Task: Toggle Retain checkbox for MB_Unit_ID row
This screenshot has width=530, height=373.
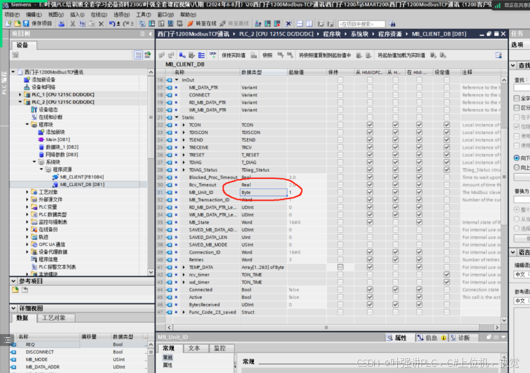Action: point(340,192)
